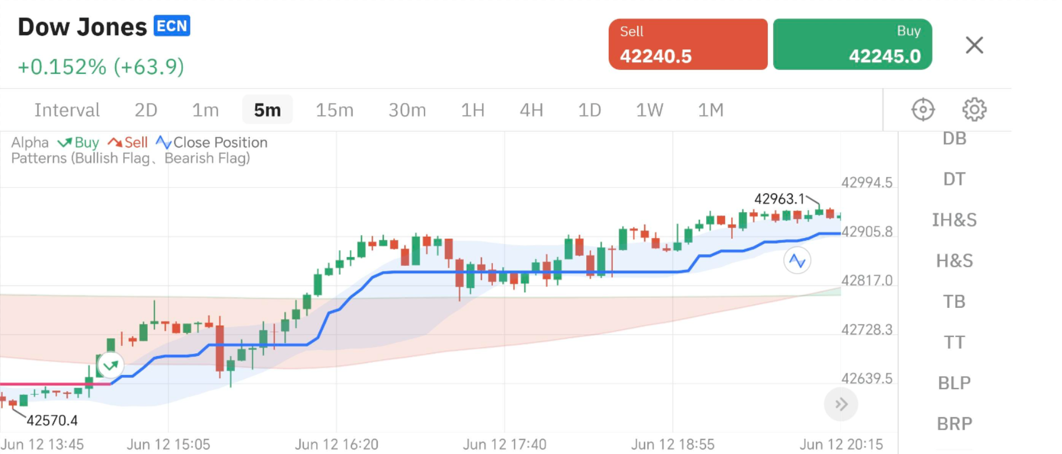Click the Alpha indicator legend label

point(30,143)
